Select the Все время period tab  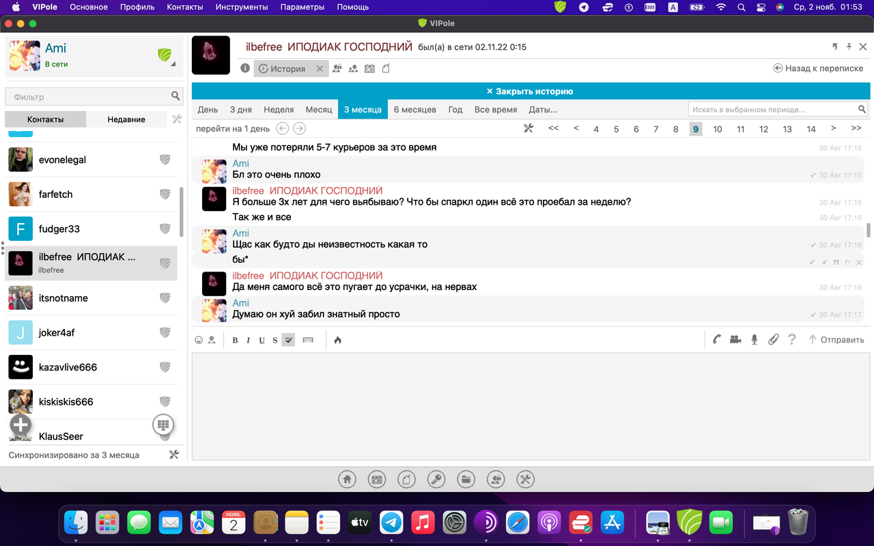pyautogui.click(x=496, y=109)
